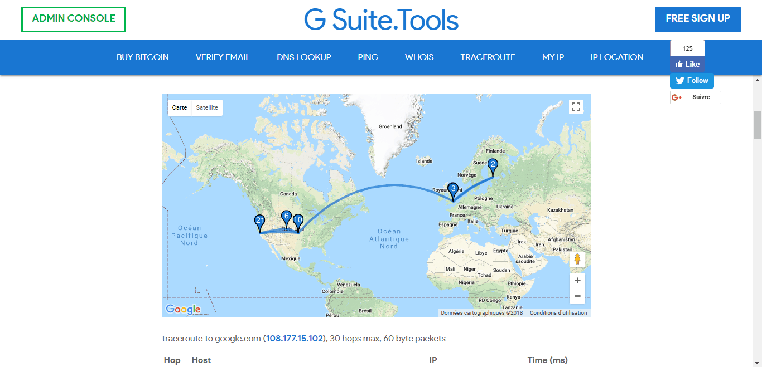Click map marker number 2
762x367 pixels.
point(493,167)
